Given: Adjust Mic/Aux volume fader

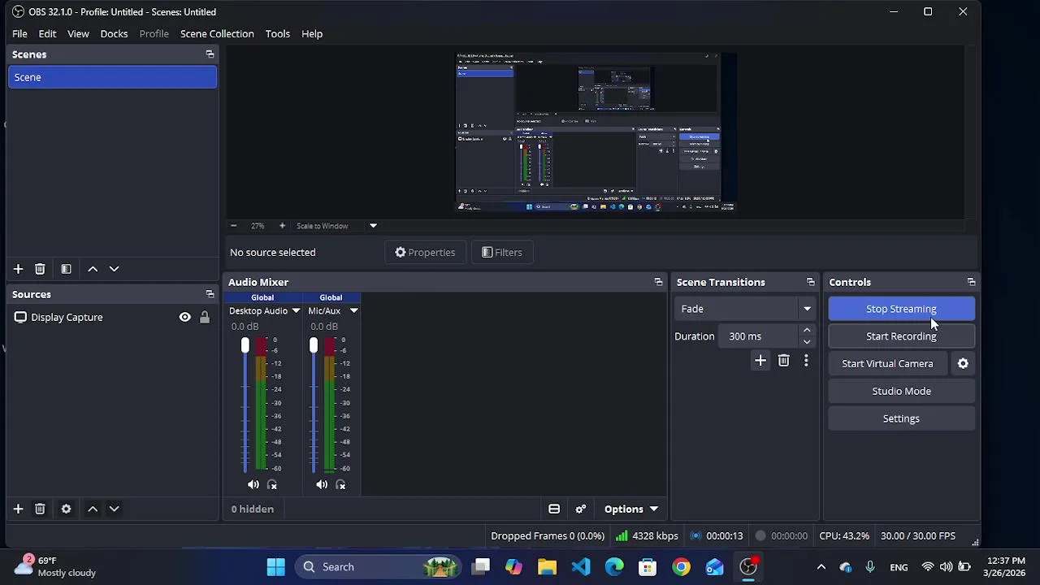Looking at the screenshot, I should tap(313, 346).
